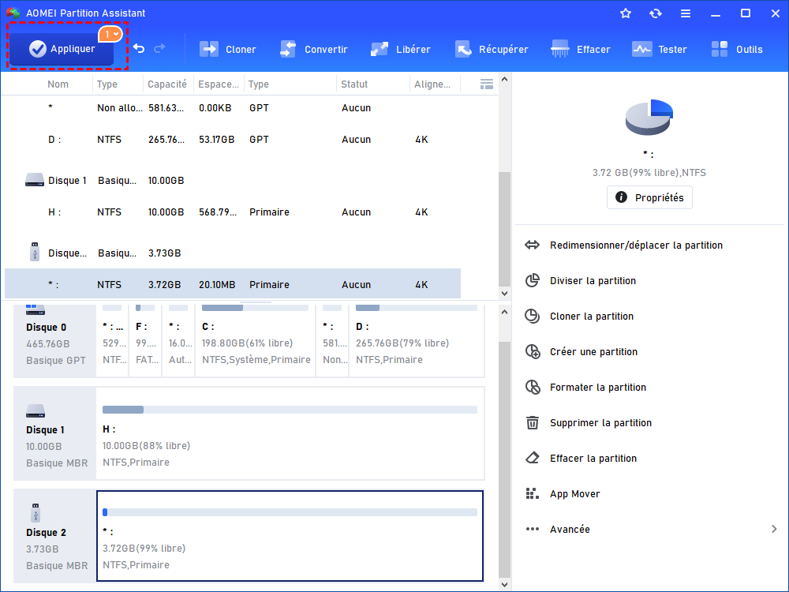The image size is (789, 592).
Task: Apply pending operations with Appliquer
Action: click(62, 49)
